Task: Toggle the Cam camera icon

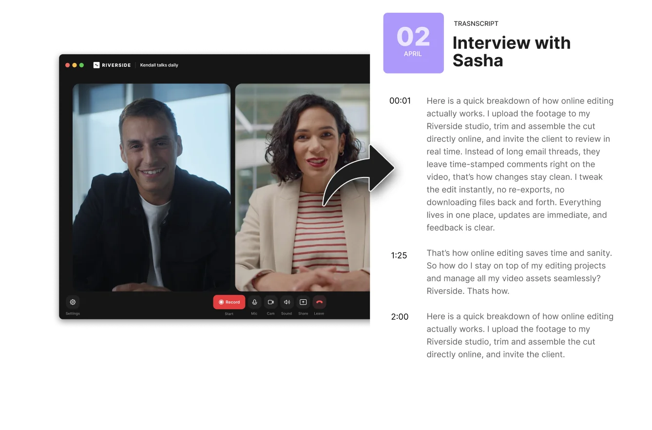Action: click(x=270, y=302)
